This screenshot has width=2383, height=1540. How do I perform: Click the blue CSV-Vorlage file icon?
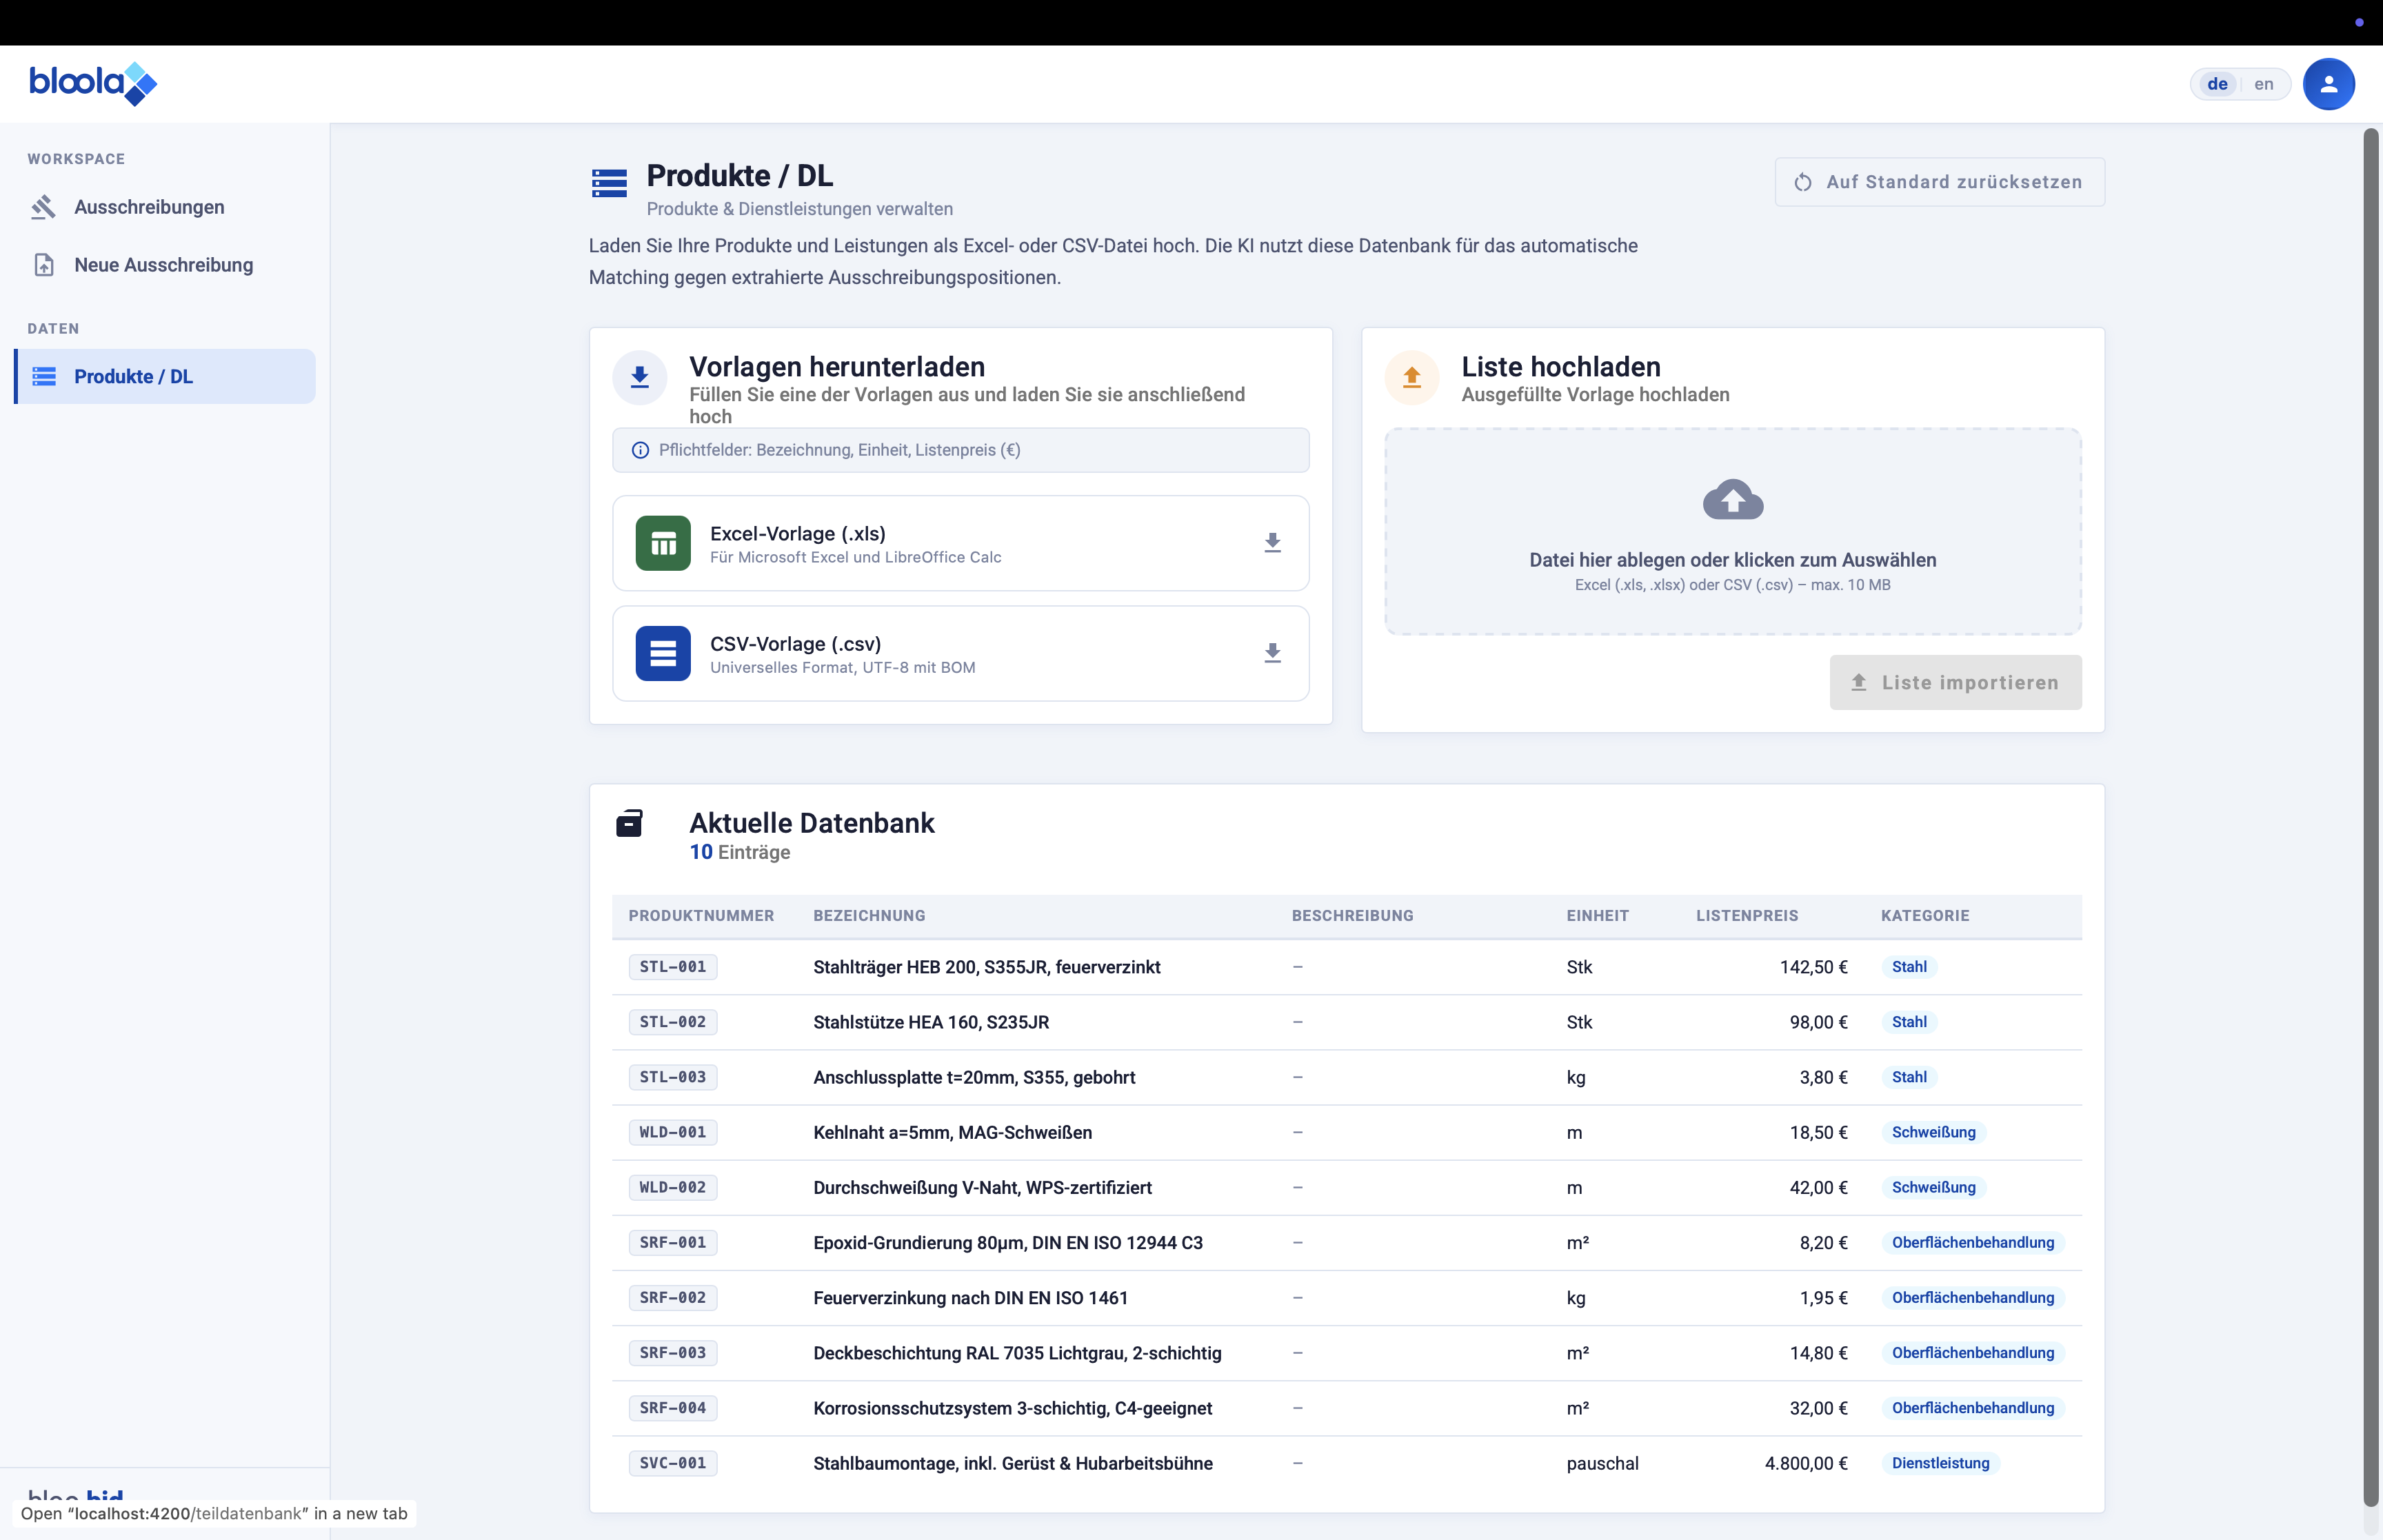pos(663,653)
